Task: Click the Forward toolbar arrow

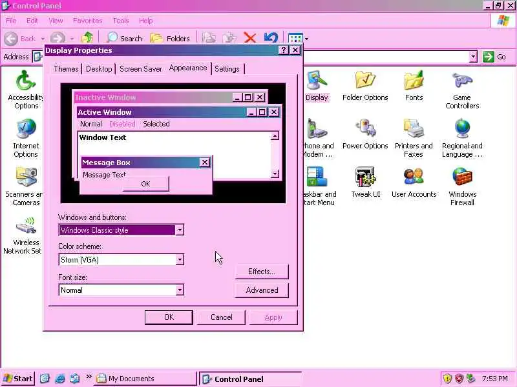Action: click(58, 39)
